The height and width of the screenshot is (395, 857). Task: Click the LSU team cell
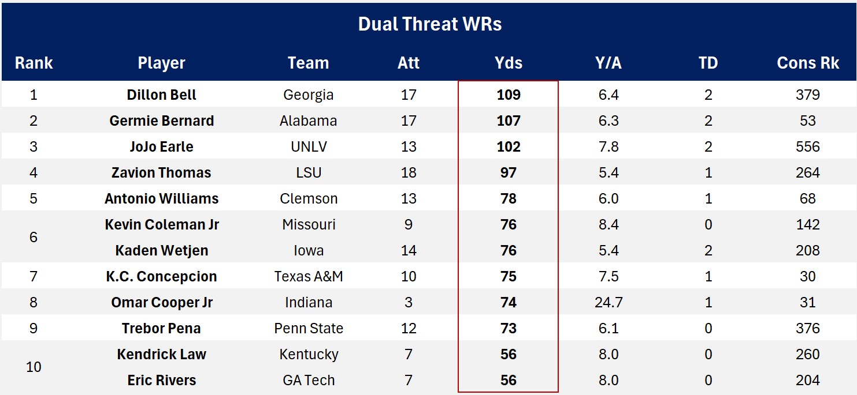(308, 172)
